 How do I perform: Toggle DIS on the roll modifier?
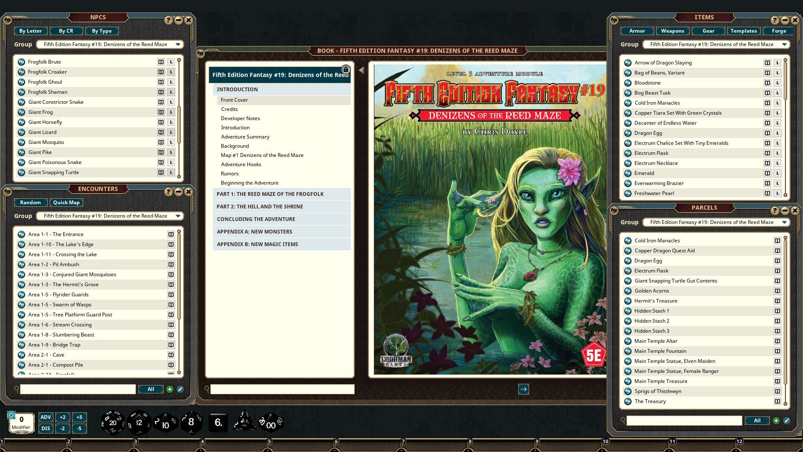point(46,429)
